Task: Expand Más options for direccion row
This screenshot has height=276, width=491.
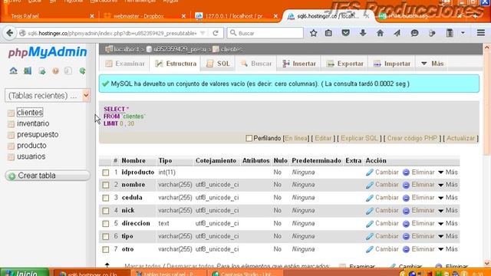Action: (448, 223)
